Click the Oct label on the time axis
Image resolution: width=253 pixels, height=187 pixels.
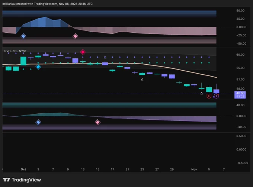coord(23,169)
